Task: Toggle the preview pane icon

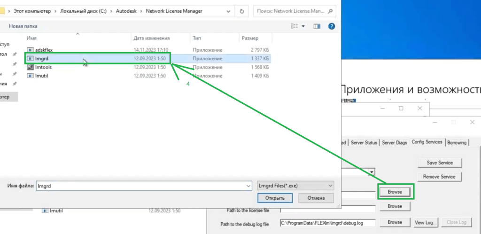Action: (317, 26)
